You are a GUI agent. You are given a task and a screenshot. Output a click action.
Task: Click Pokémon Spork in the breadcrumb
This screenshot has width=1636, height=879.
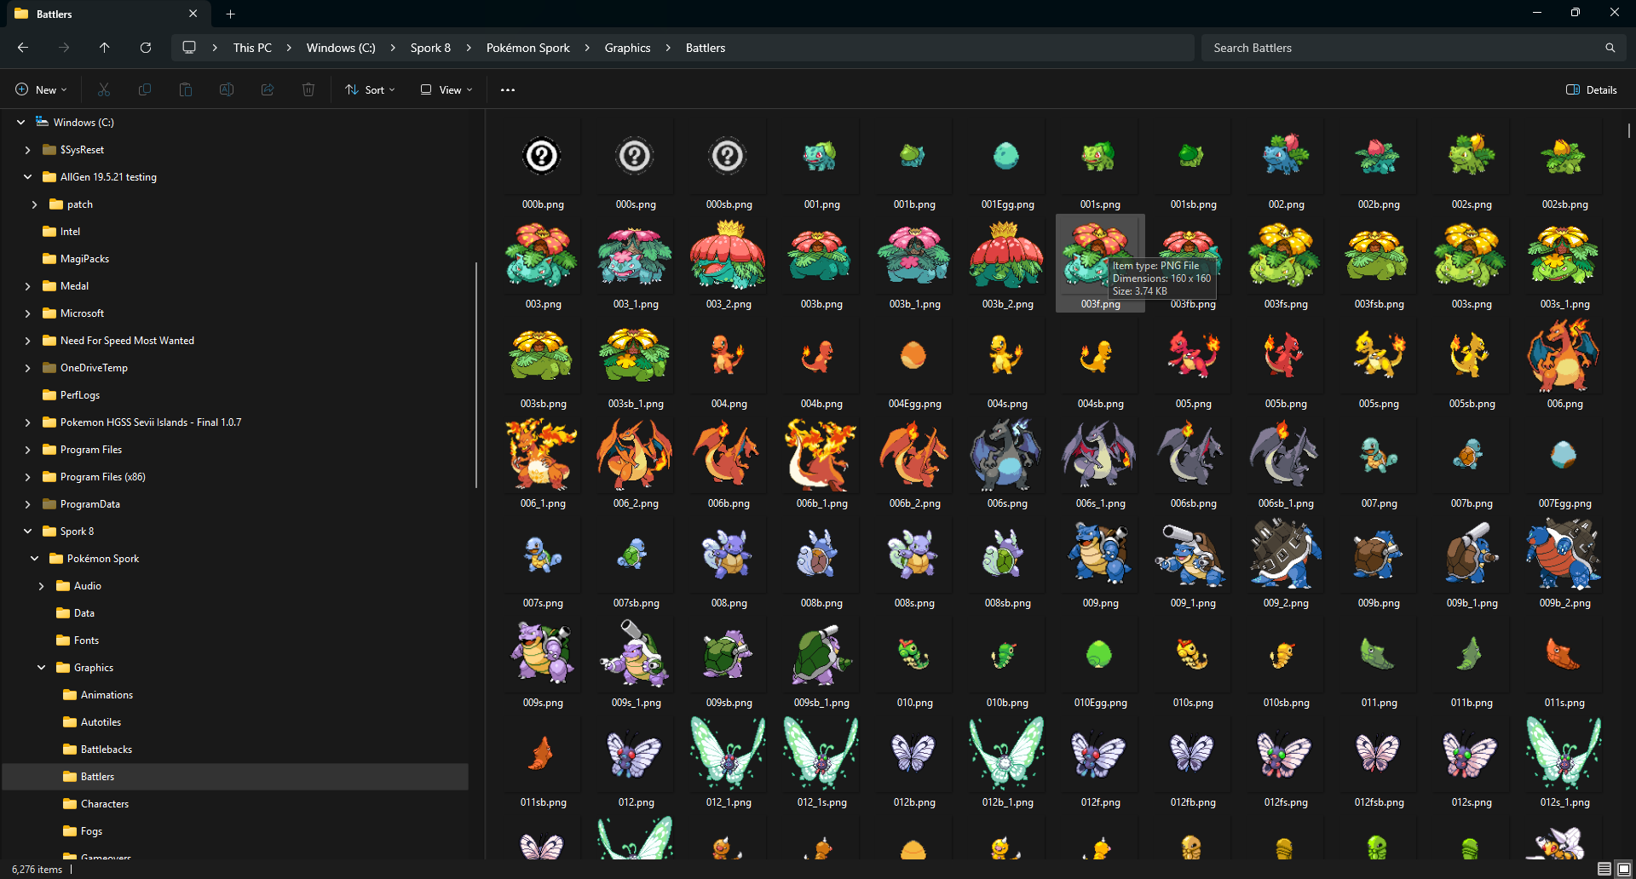(527, 48)
